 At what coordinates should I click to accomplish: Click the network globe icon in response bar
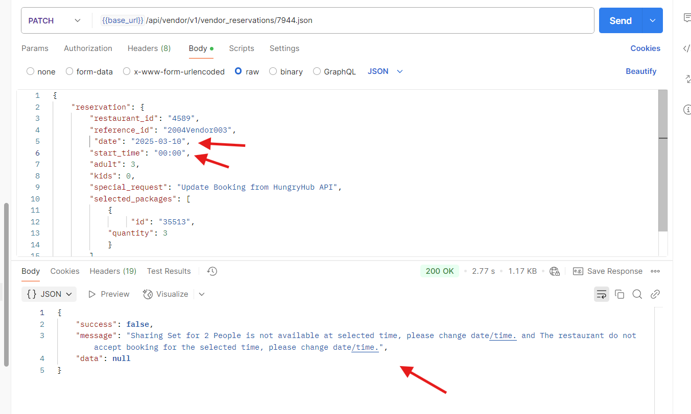[x=555, y=271]
